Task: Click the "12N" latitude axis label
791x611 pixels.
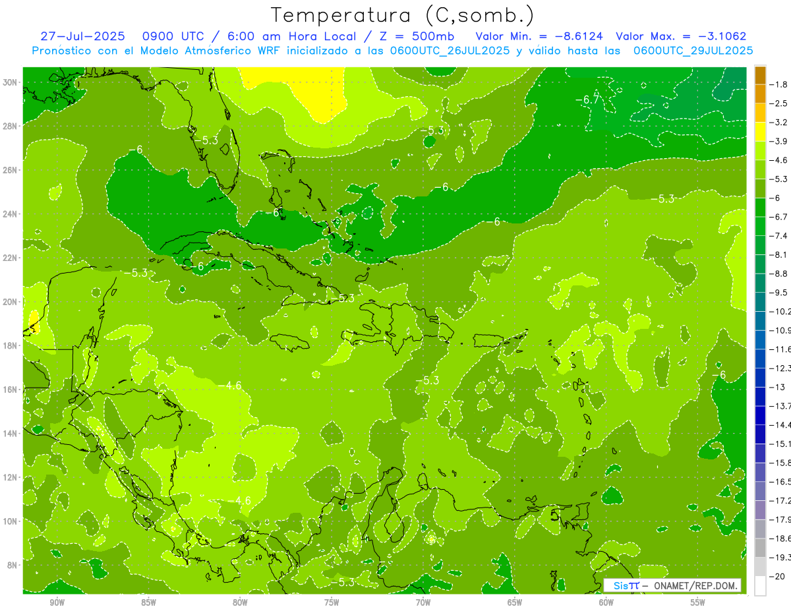Action: pos(9,477)
